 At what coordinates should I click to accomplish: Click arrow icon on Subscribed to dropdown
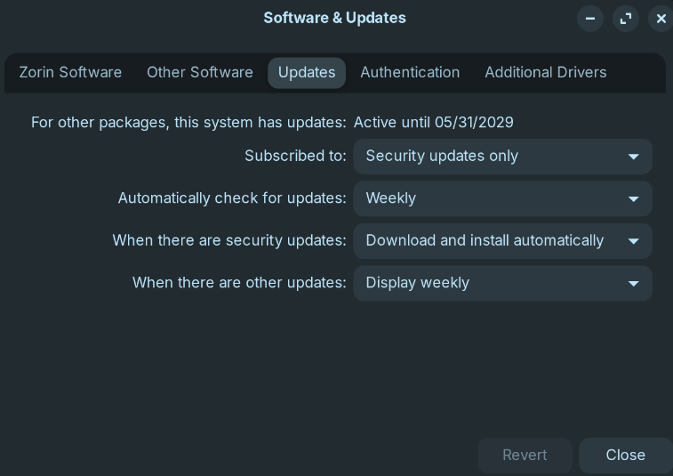click(634, 157)
